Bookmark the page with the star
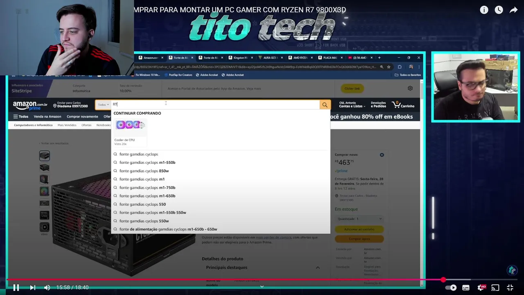 coord(388,67)
